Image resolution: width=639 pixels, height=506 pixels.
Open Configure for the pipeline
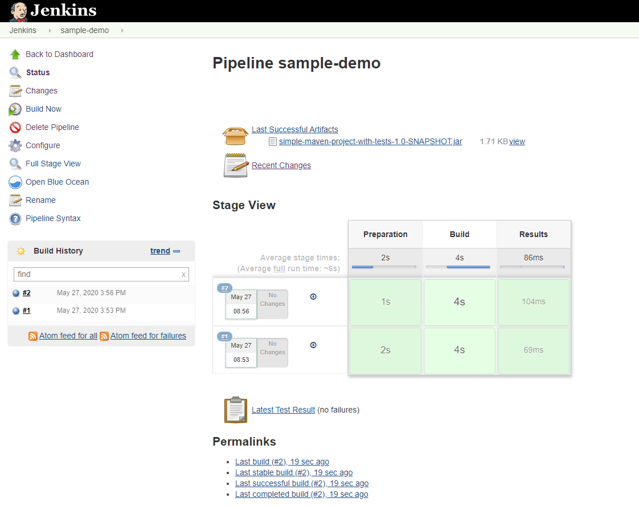(43, 145)
